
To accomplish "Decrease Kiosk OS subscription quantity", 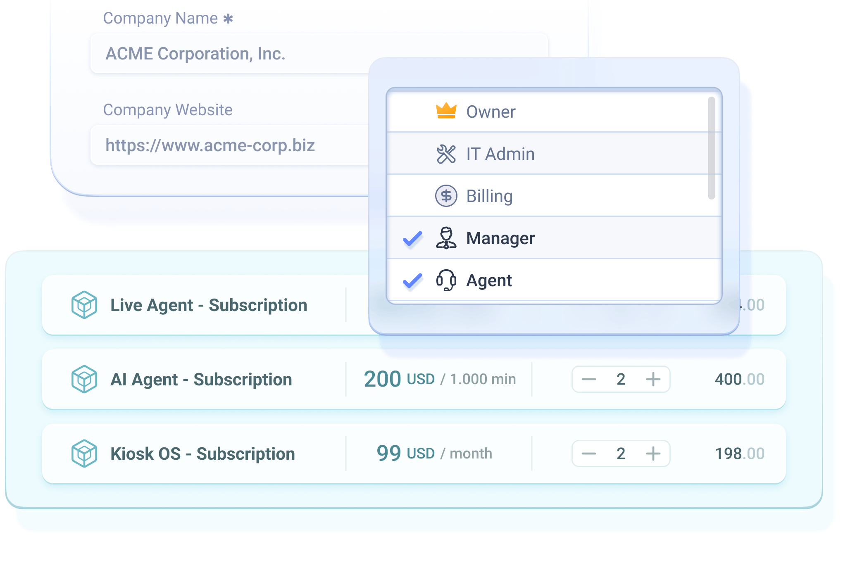I will (588, 454).
